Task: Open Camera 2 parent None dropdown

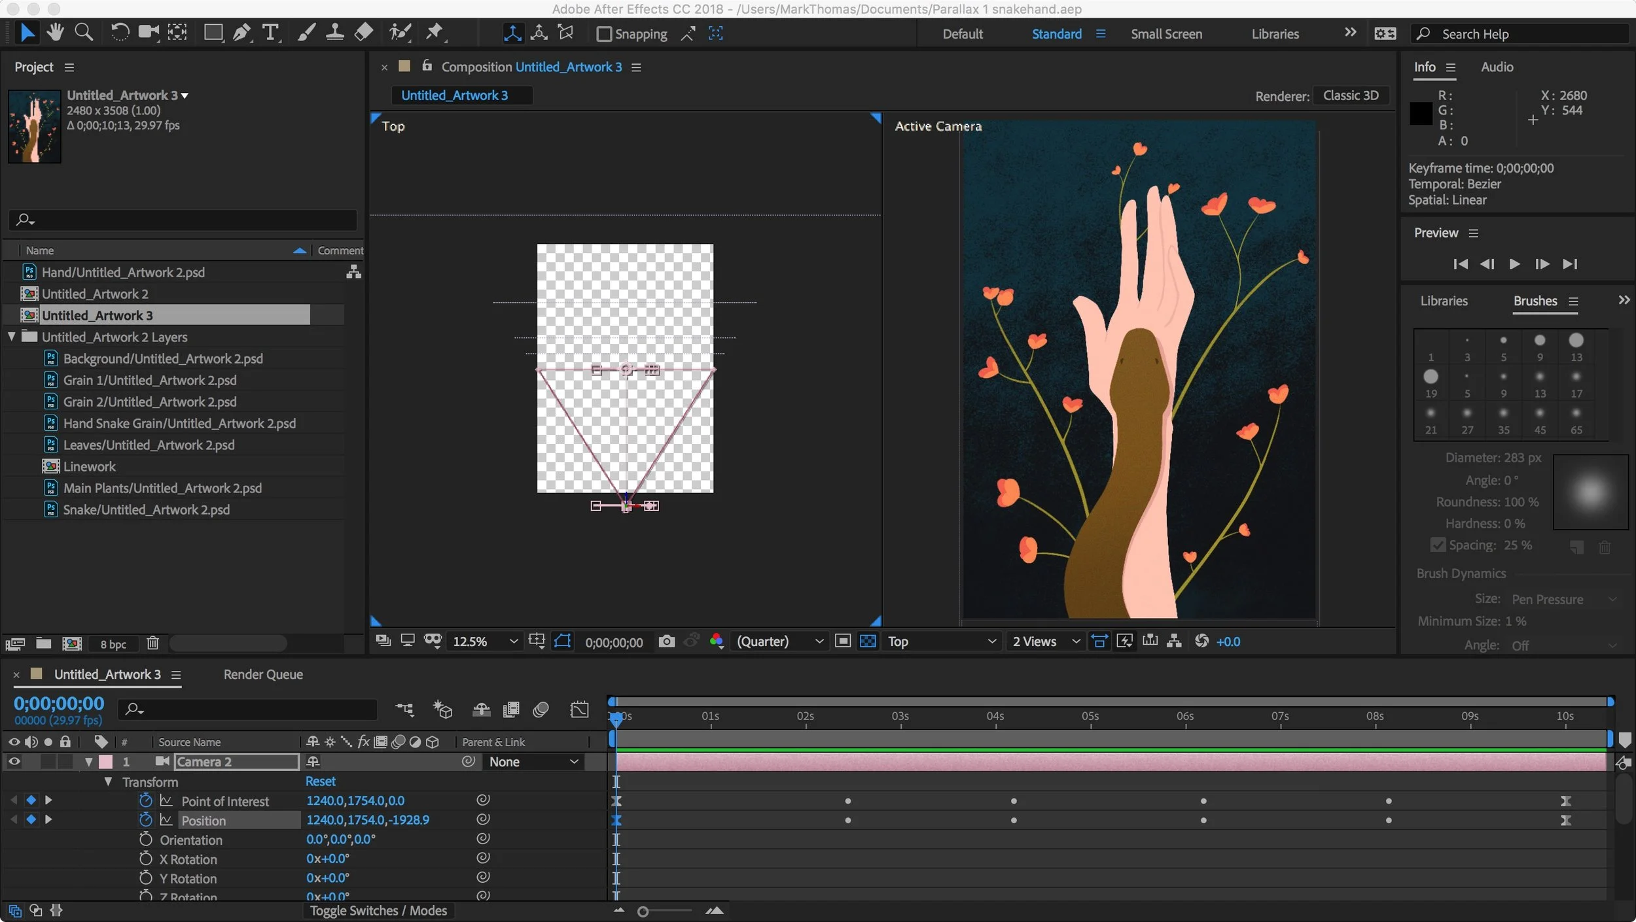Action: pyautogui.click(x=533, y=762)
